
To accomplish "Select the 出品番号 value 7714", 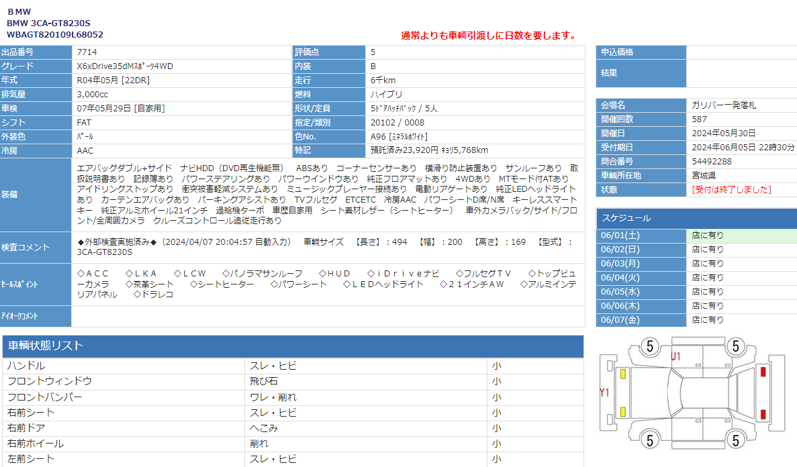I will tap(87, 52).
